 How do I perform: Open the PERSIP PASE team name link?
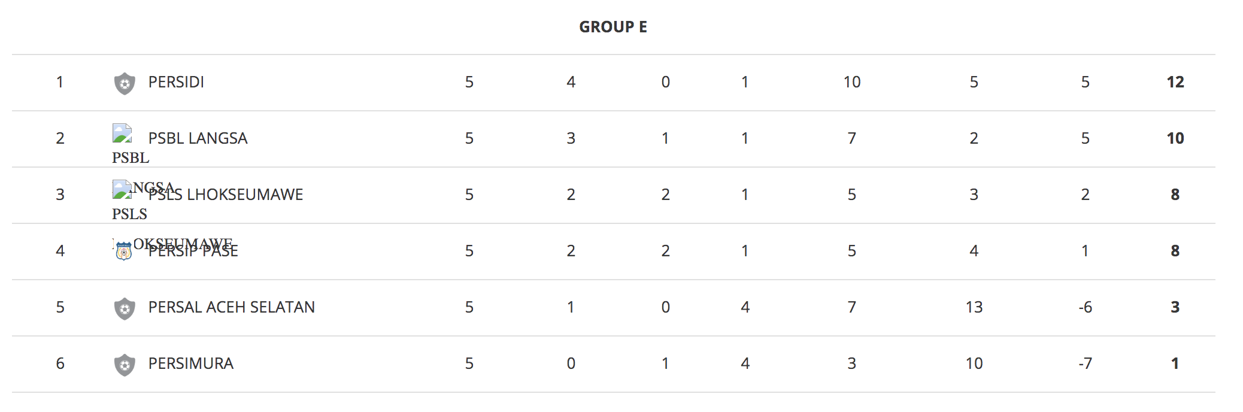pyautogui.click(x=193, y=251)
